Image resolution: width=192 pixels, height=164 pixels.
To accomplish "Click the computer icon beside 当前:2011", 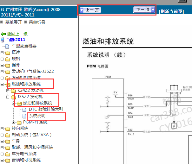I will click(x=3, y=40).
